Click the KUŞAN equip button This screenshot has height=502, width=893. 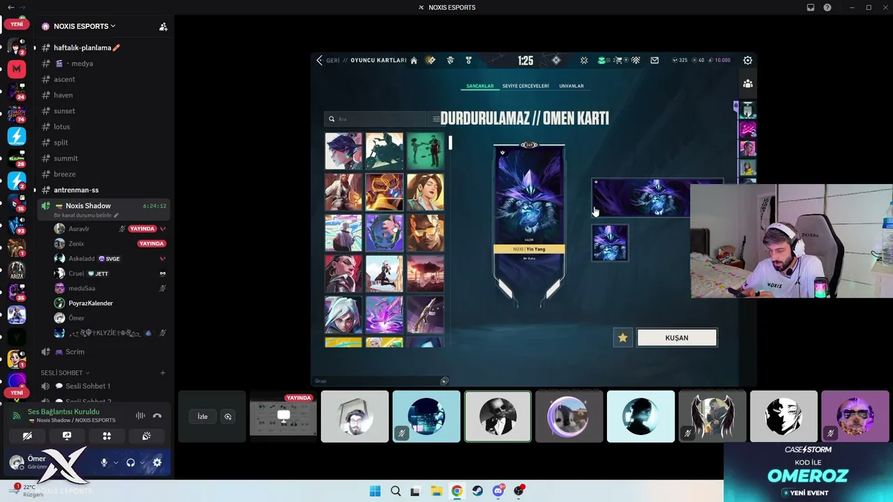677,338
